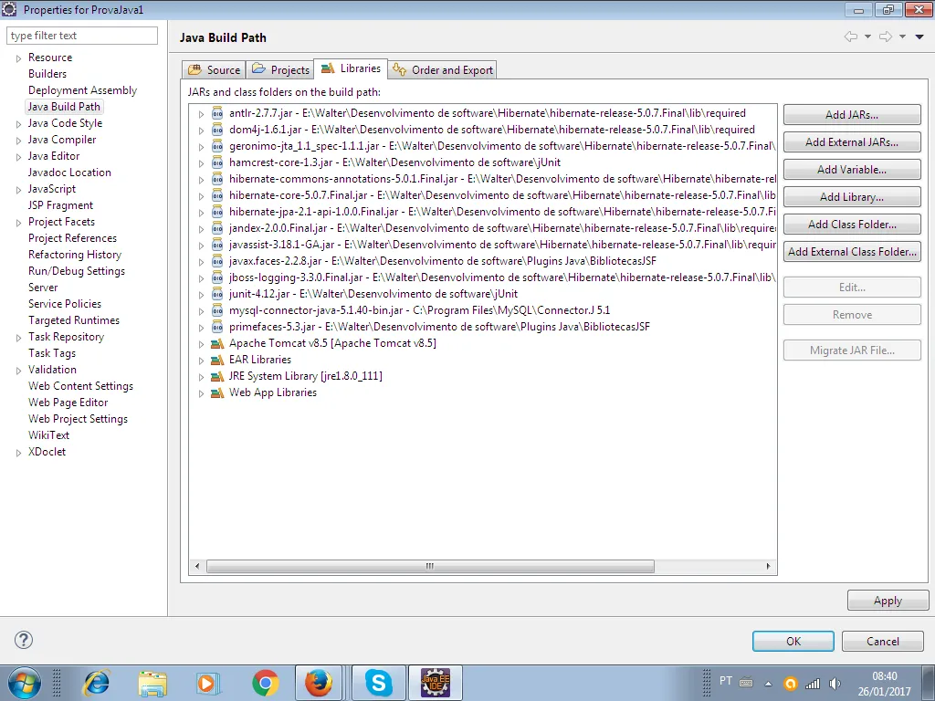Click the Windows Start orb
The image size is (935, 701).
25,683
